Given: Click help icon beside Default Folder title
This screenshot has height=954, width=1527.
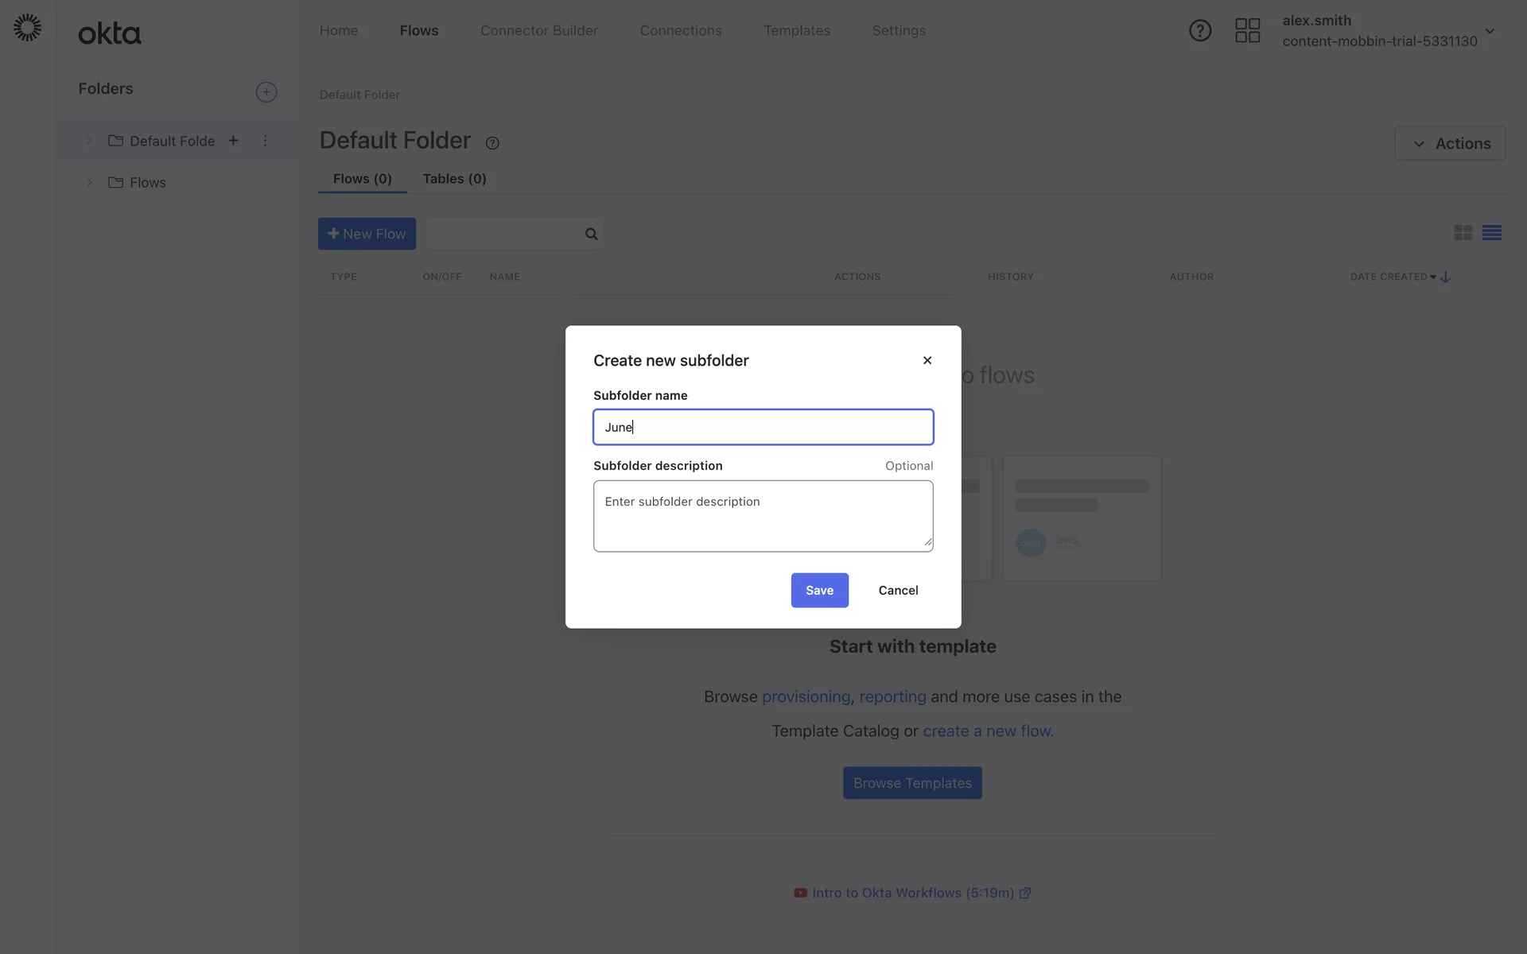Looking at the screenshot, I should pyautogui.click(x=492, y=143).
